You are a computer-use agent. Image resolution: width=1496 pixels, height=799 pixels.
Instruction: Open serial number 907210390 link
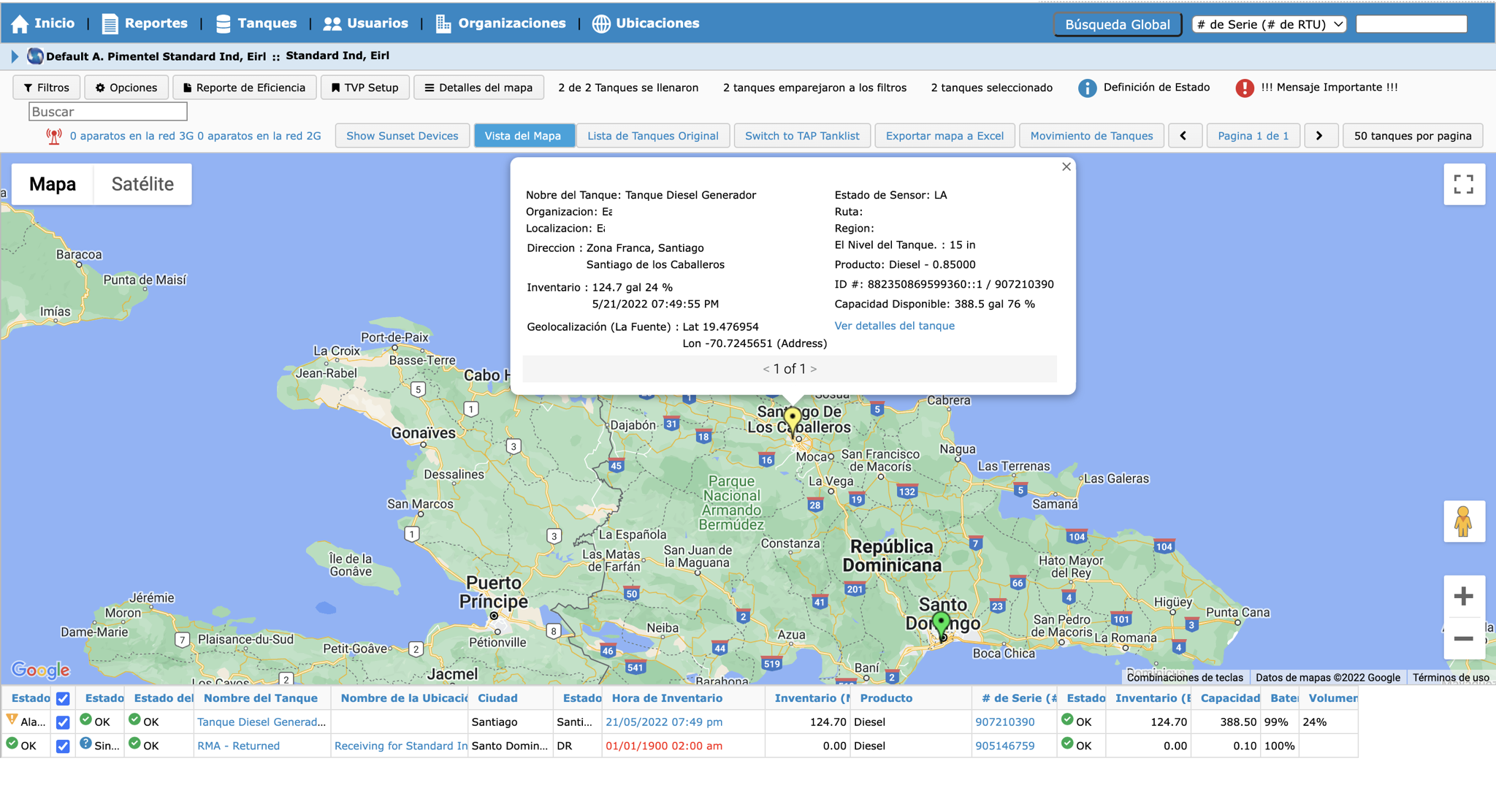1005,722
